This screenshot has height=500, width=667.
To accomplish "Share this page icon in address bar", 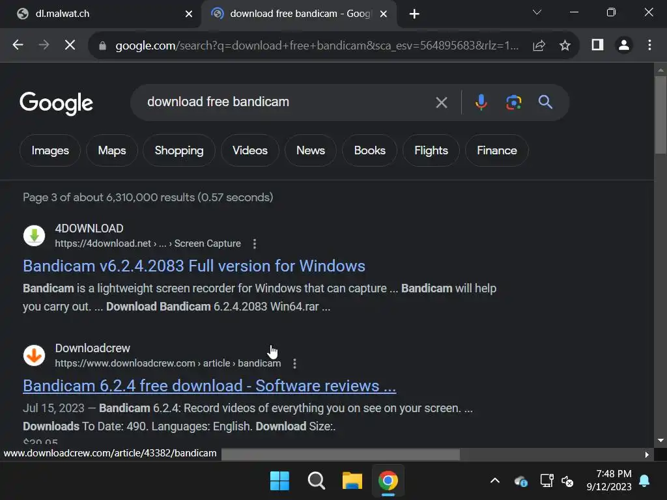I will coord(539,45).
